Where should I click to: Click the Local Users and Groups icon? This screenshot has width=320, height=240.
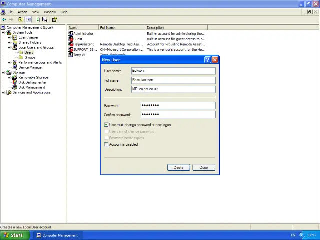(15, 47)
